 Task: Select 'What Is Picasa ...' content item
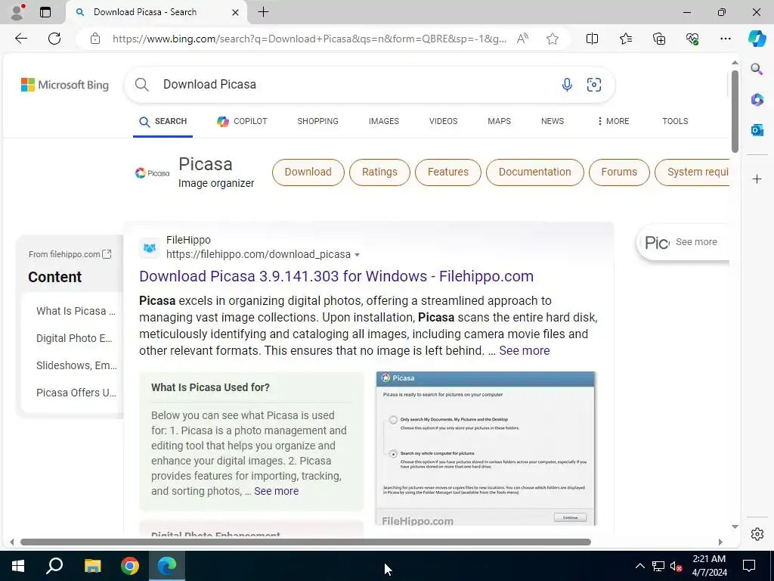(x=76, y=311)
